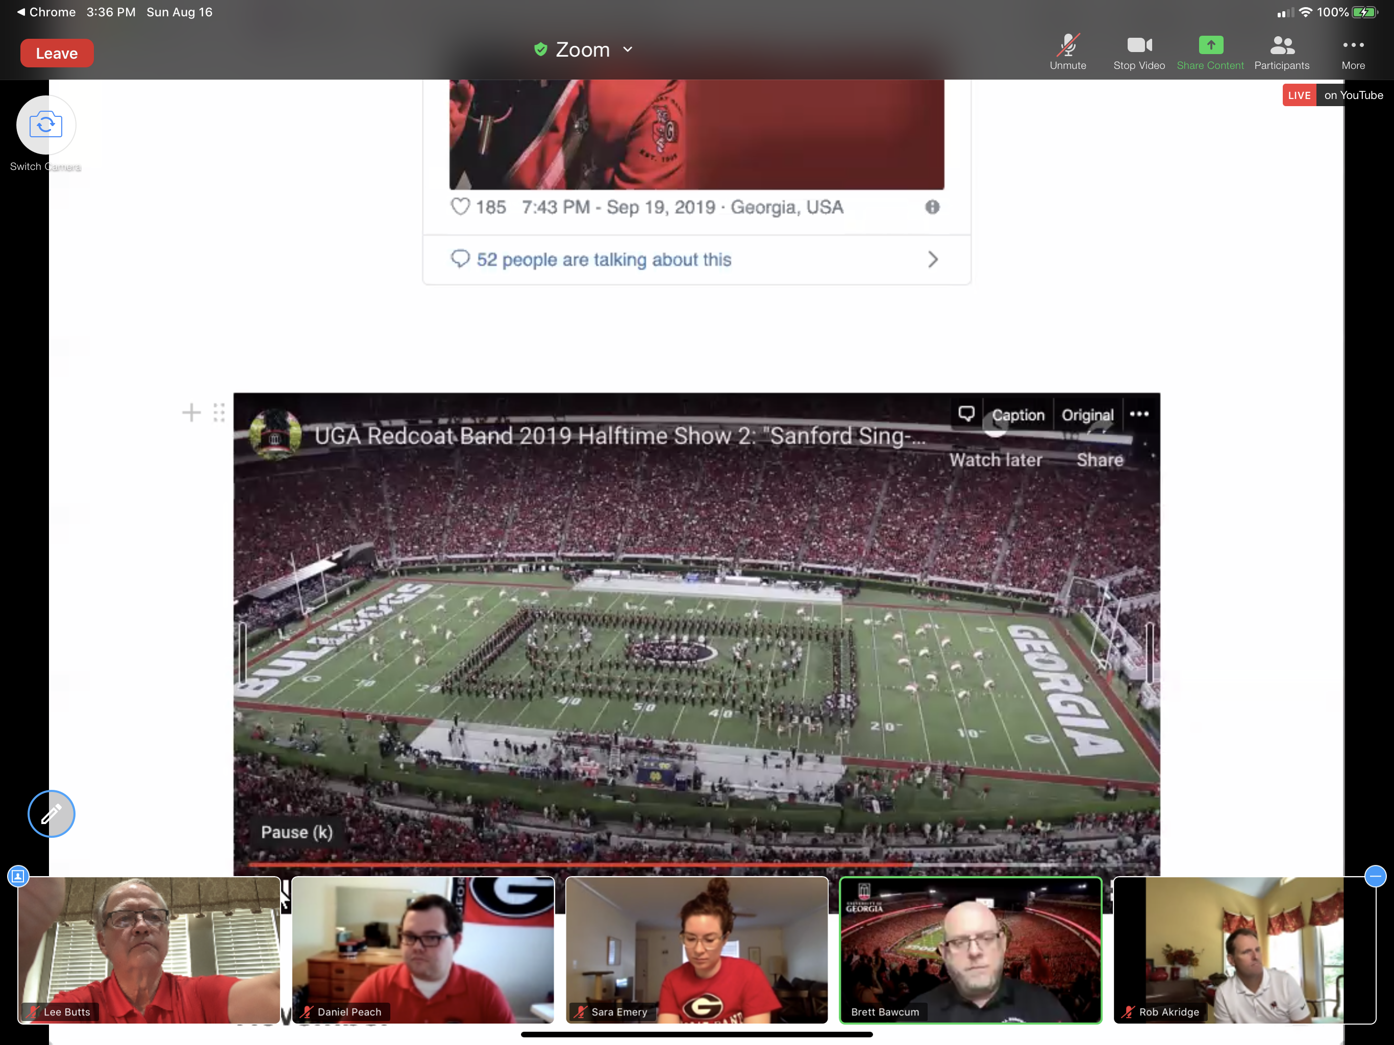The height and width of the screenshot is (1045, 1394).
Task: Select Sara Emery video thumbnail
Action: pyautogui.click(x=696, y=950)
